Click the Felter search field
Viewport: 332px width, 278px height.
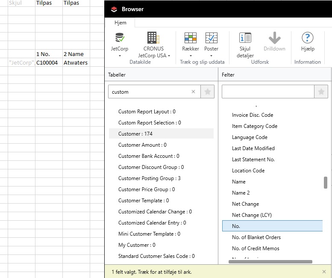268,92
